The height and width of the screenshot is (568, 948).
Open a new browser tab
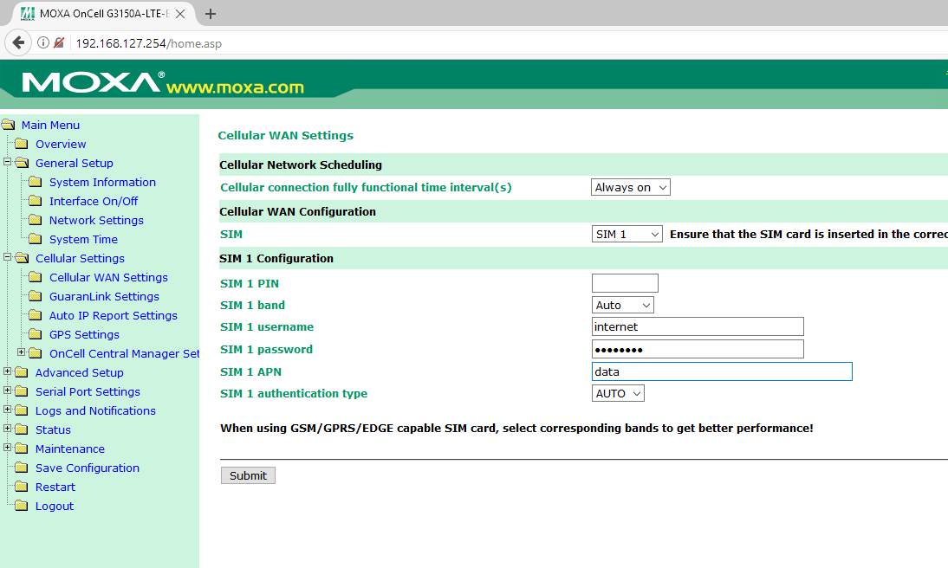tap(211, 14)
